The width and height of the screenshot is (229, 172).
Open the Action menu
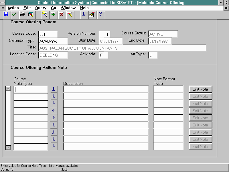pos(13,8)
